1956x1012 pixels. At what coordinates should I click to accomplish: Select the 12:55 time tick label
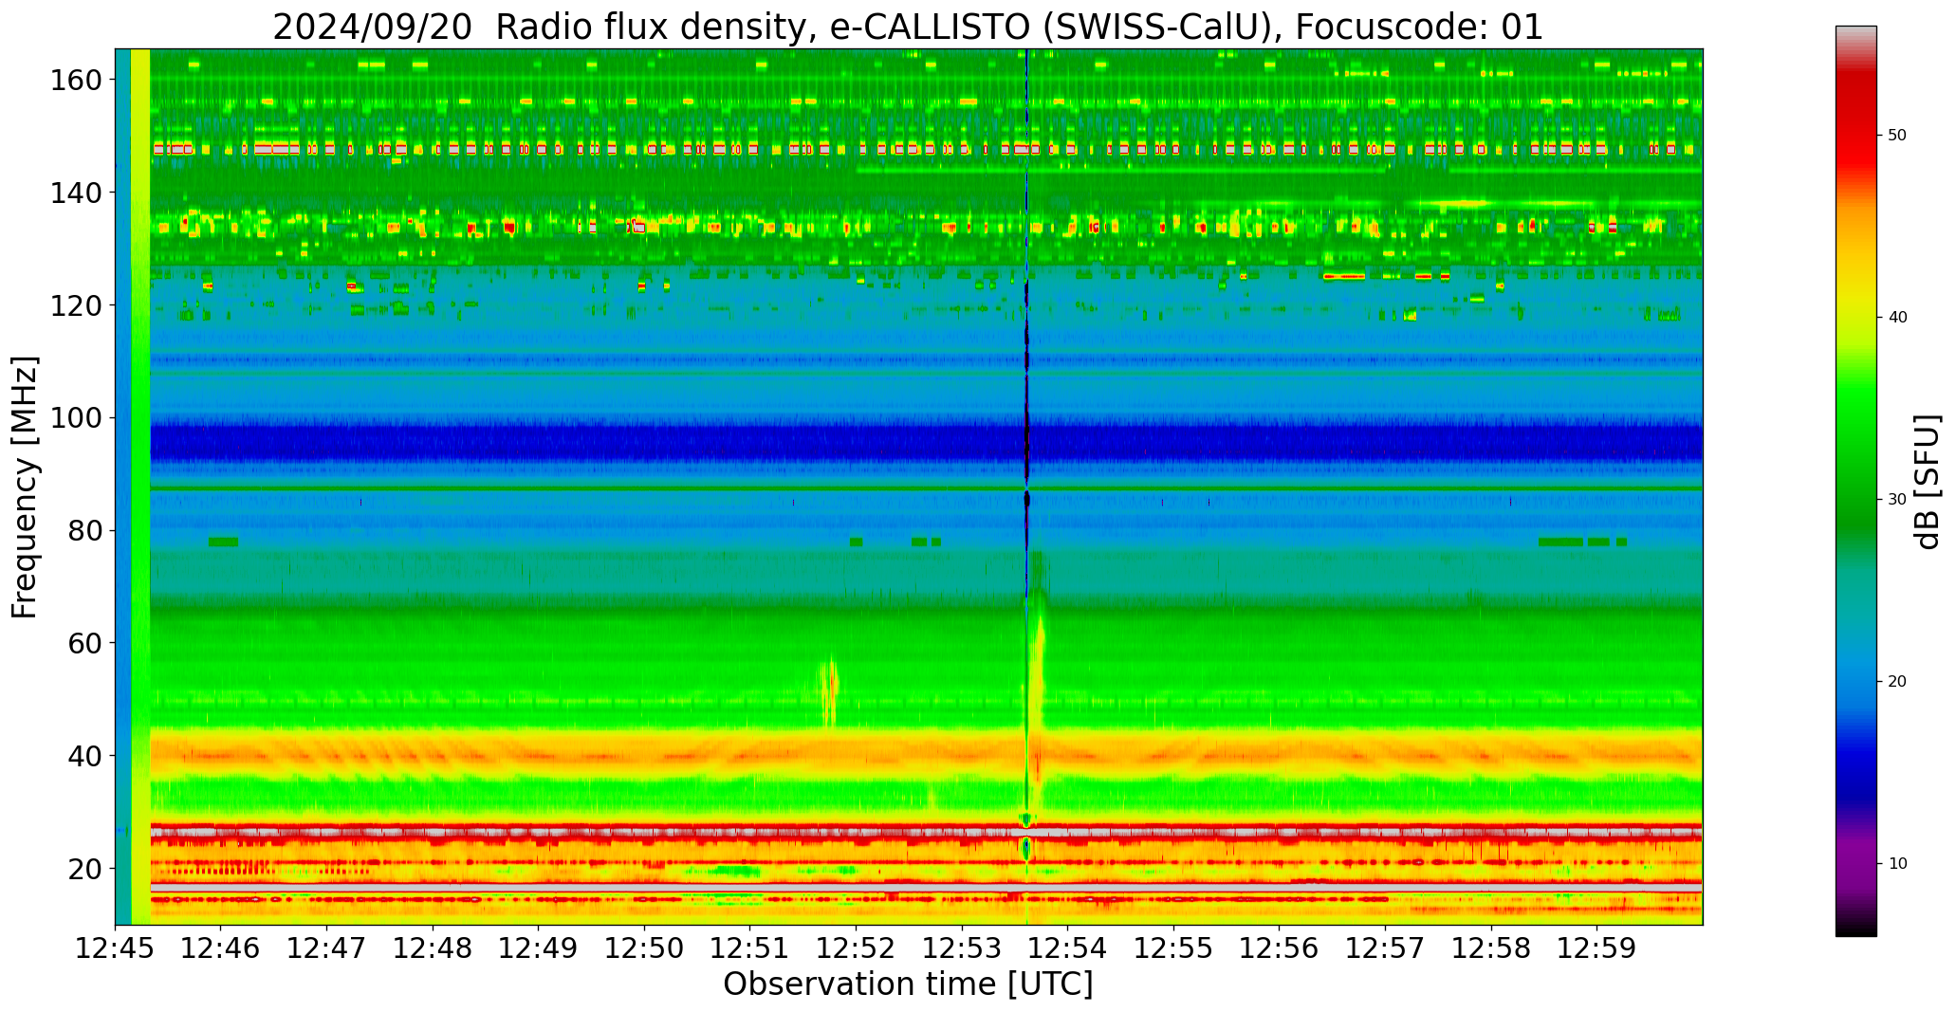tap(1173, 948)
